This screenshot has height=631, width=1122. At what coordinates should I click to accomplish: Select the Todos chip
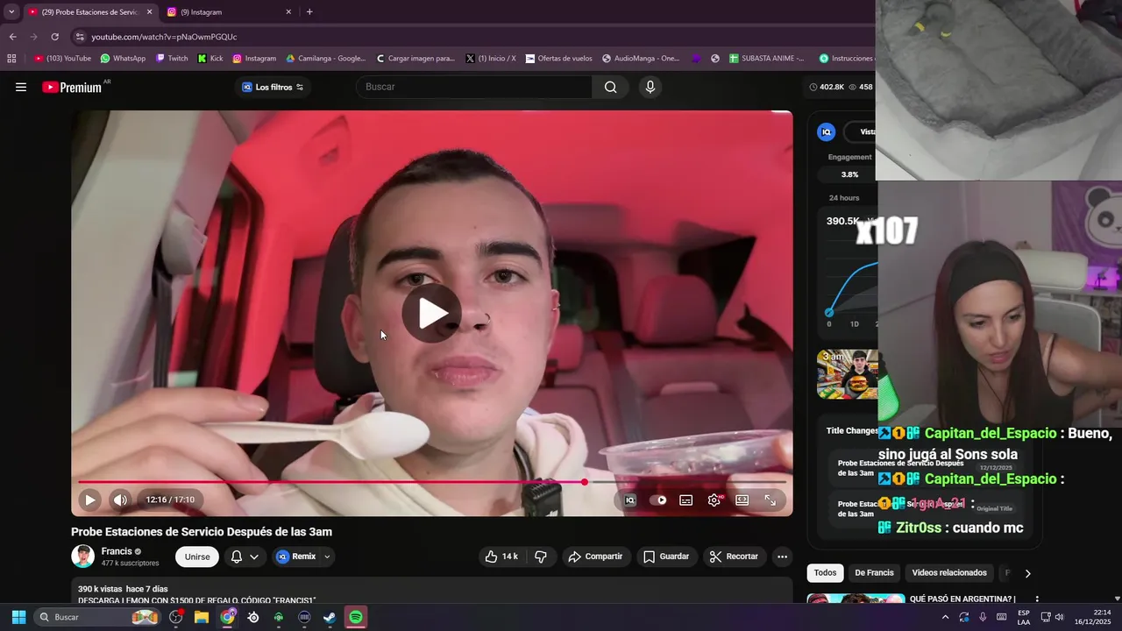coord(825,573)
